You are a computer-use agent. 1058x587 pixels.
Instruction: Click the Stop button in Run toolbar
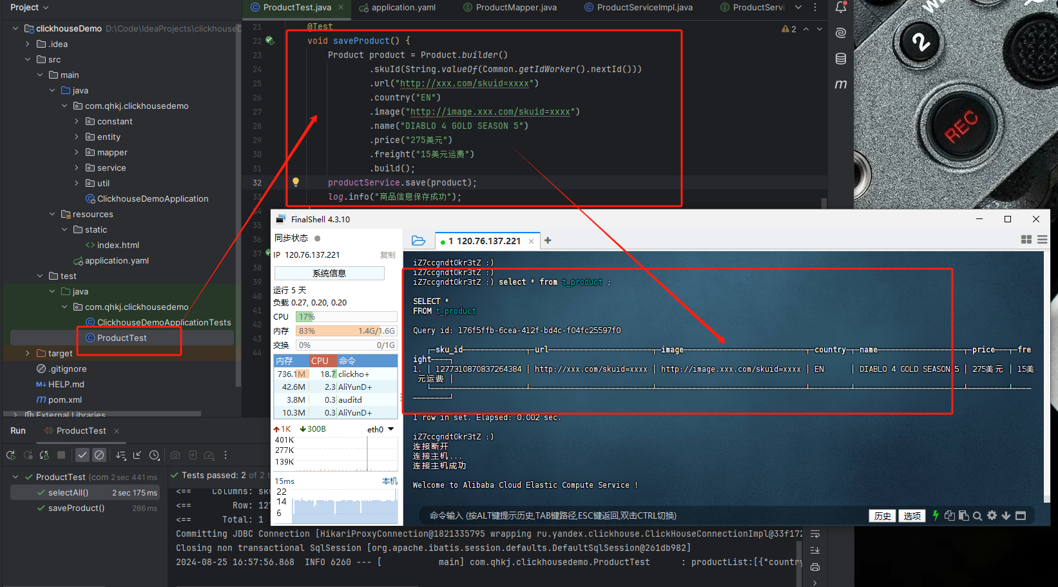[x=61, y=455]
